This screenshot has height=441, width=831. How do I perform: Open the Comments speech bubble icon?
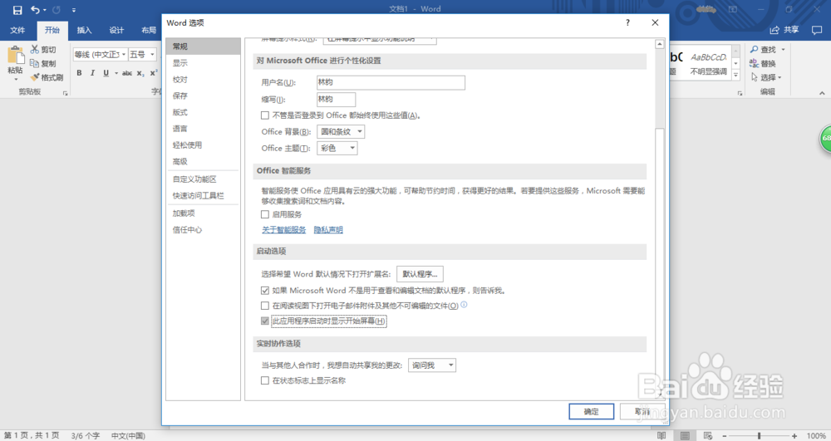pos(817,30)
